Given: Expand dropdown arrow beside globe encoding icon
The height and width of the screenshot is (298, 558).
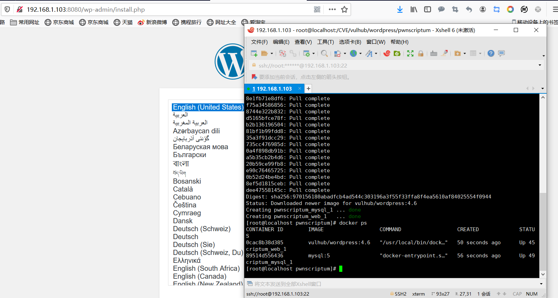Looking at the screenshot, I should click(x=361, y=53).
